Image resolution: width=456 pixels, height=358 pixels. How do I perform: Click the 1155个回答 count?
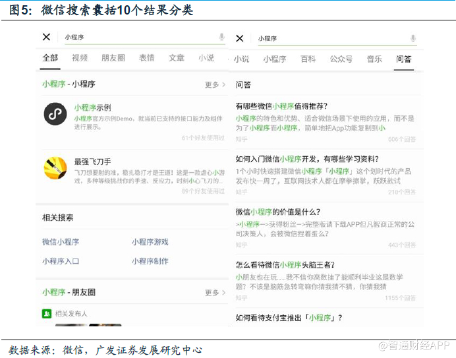(x=400, y=298)
